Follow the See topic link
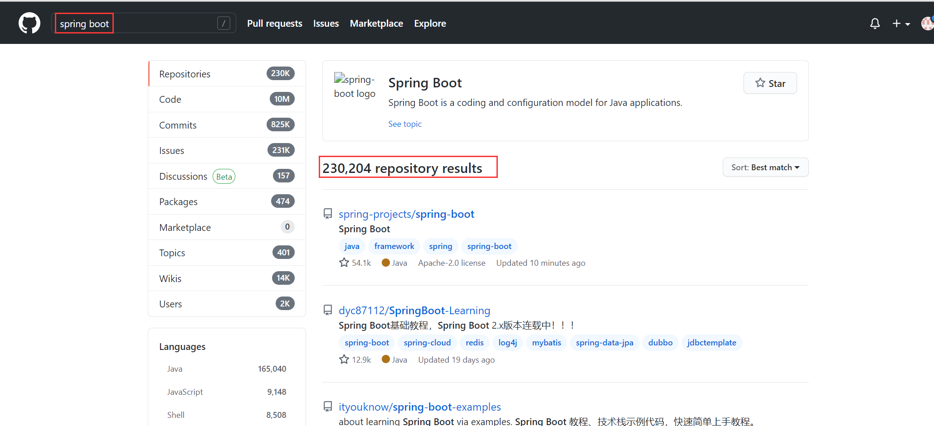Image resolution: width=934 pixels, height=426 pixels. [x=405, y=124]
